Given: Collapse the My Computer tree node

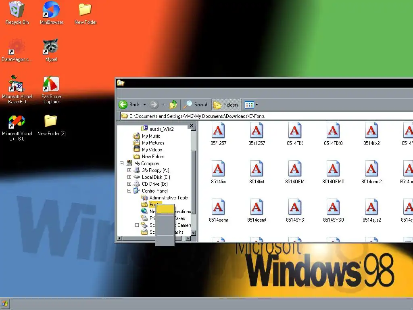Looking at the screenshot, I should 122,163.
